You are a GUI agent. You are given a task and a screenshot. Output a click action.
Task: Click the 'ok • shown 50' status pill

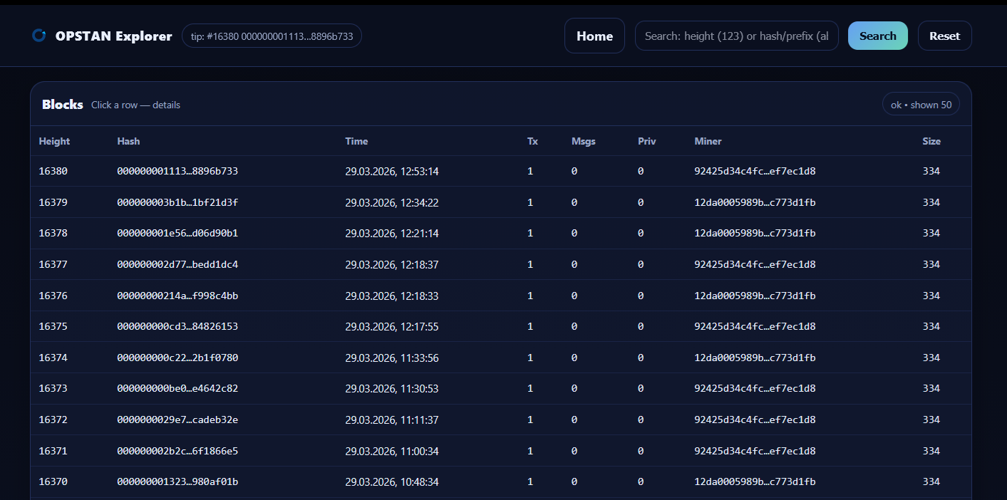pos(921,104)
